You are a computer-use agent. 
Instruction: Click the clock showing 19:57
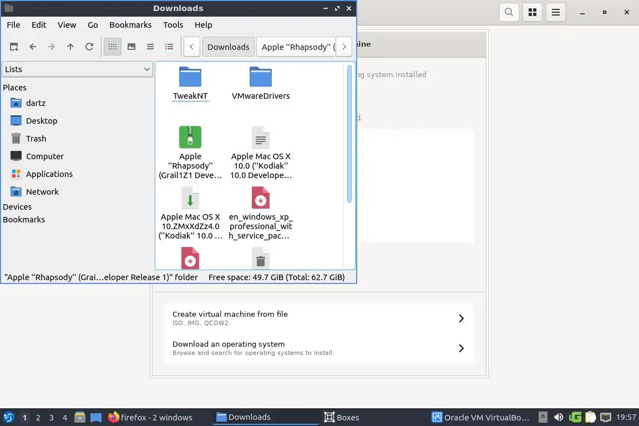[x=626, y=418]
